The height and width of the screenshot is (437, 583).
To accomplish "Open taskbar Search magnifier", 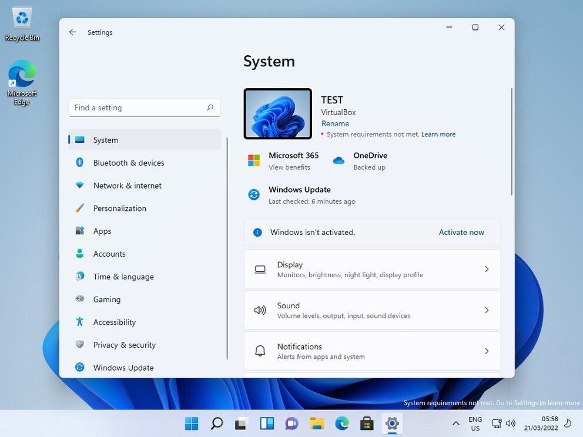I will (217, 423).
